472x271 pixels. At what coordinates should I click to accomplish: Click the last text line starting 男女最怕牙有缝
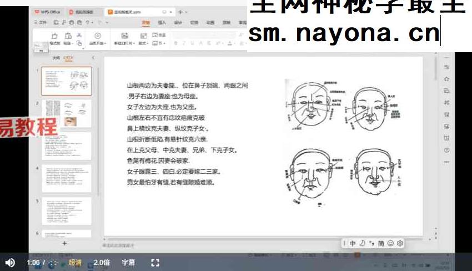170,182
